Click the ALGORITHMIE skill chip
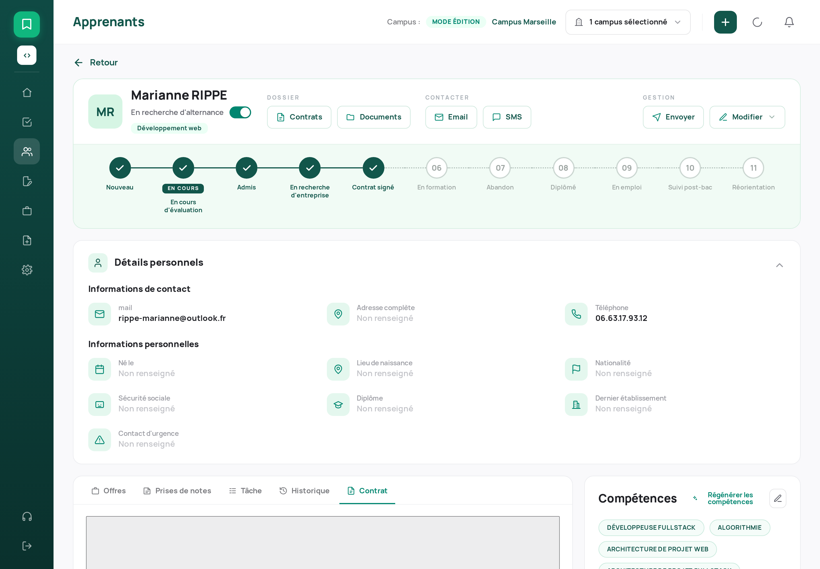 (x=739, y=528)
